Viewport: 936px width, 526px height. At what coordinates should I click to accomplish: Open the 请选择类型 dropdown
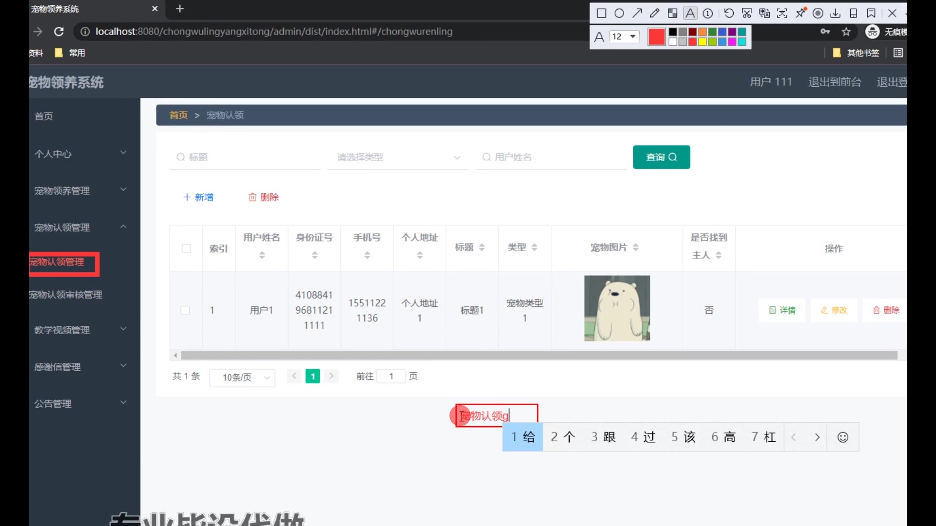(398, 157)
